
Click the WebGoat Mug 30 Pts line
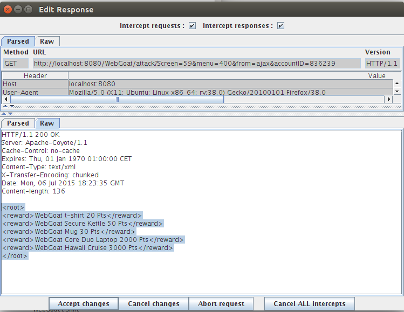click(69, 232)
